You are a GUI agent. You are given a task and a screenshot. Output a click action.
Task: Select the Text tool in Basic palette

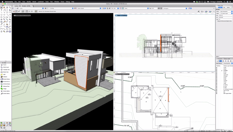click(x=1, y=10)
